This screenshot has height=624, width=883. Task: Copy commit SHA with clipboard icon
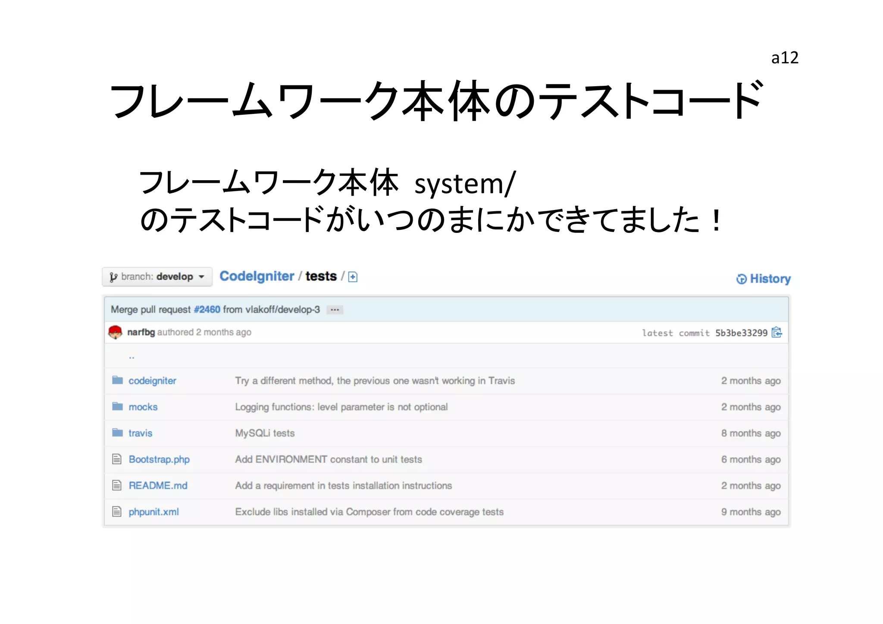pyautogui.click(x=777, y=332)
